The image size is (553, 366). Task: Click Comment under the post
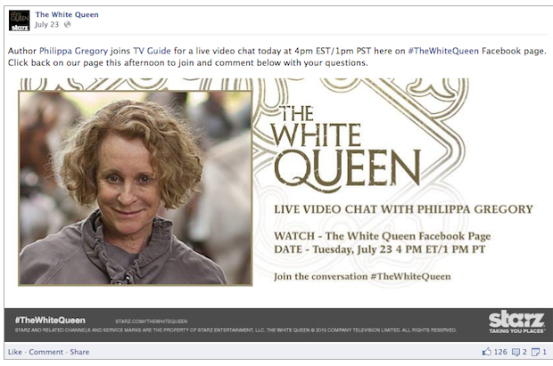pos(45,352)
